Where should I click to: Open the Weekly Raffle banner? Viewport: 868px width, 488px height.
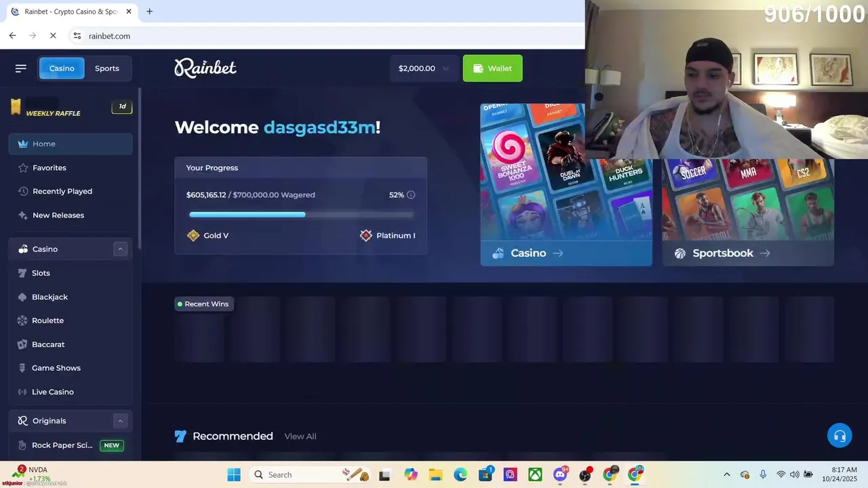pyautogui.click(x=71, y=108)
